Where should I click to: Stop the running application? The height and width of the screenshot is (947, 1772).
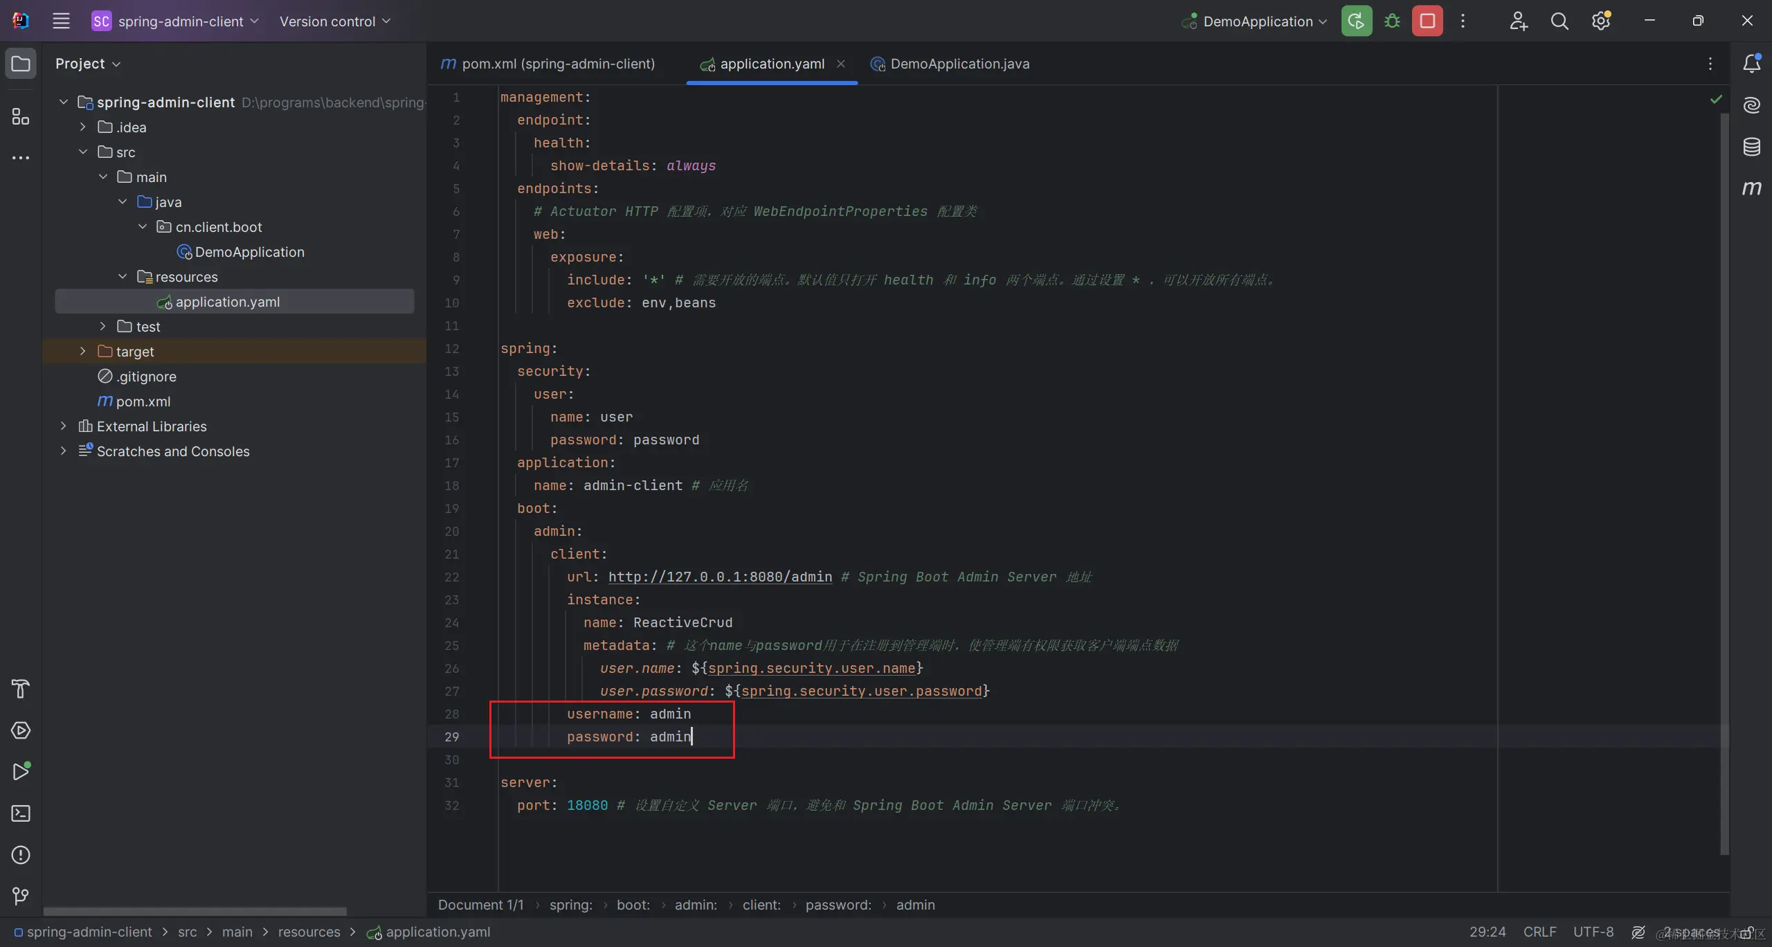pos(1427,21)
